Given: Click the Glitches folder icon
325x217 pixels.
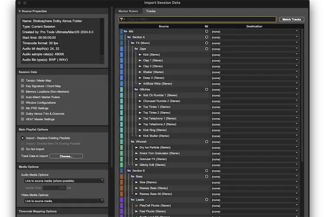Looking at the screenshot, I should click(x=136, y=89).
